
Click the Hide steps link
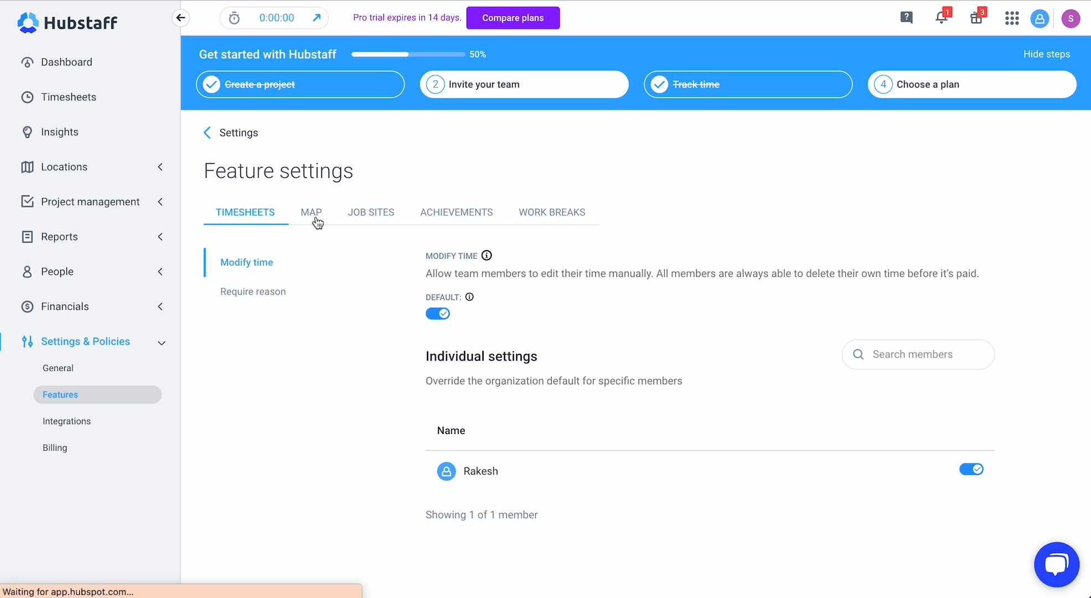[x=1046, y=54]
